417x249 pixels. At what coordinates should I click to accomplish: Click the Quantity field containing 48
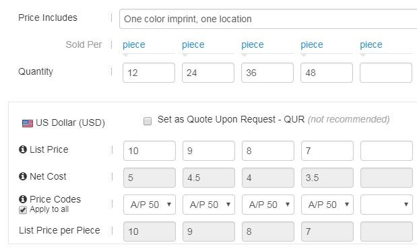327,73
